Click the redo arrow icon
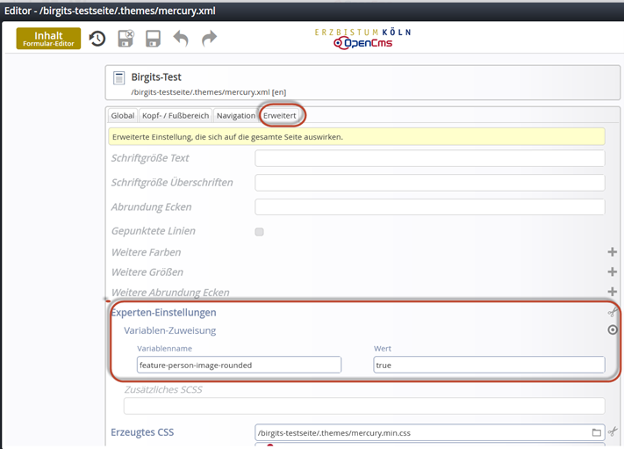The width and height of the screenshot is (624, 449). pyautogui.click(x=209, y=39)
